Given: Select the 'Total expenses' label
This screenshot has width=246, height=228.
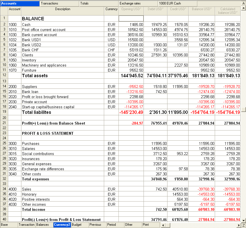Looking at the screenshot, I should [x=35, y=179].
